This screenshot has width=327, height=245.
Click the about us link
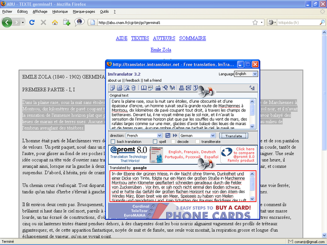pyautogui.click(x=114, y=80)
